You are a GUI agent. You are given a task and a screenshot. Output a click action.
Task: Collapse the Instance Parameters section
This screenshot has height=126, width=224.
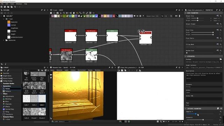point(185,108)
